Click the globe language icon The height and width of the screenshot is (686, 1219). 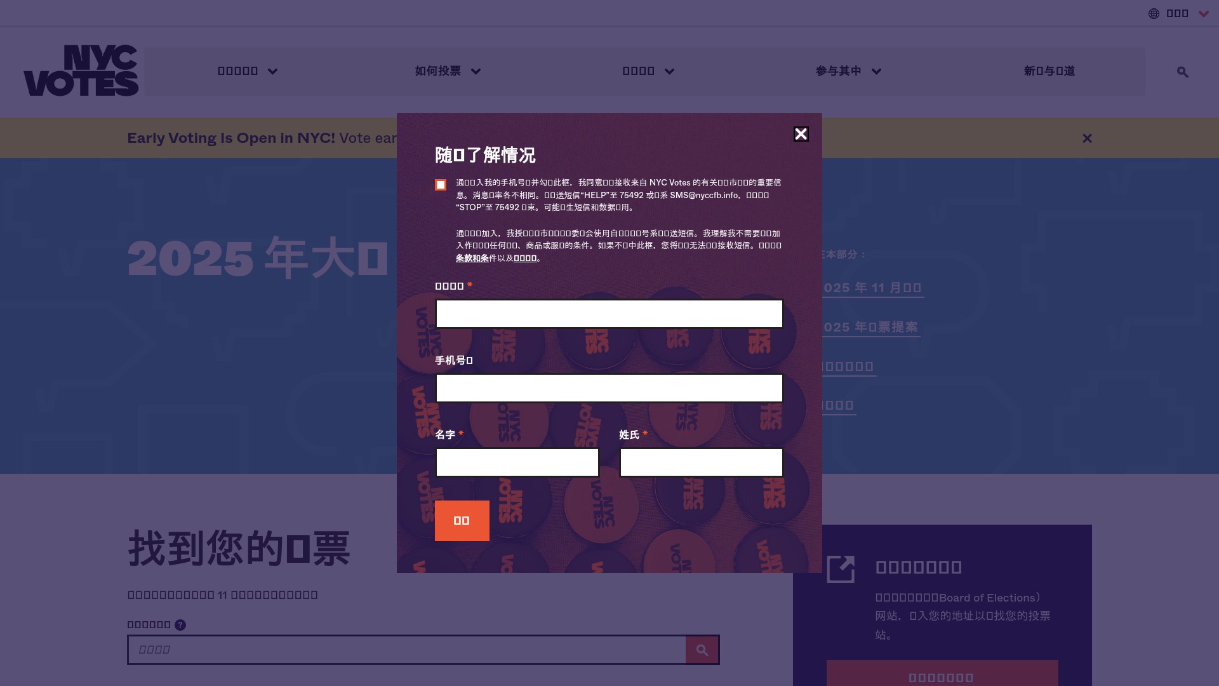point(1154,13)
